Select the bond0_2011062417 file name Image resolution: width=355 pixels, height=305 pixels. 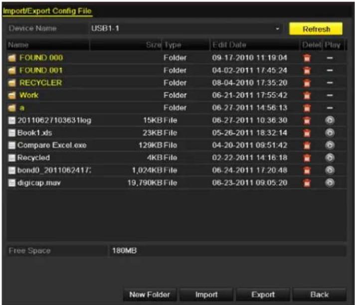[54, 170]
